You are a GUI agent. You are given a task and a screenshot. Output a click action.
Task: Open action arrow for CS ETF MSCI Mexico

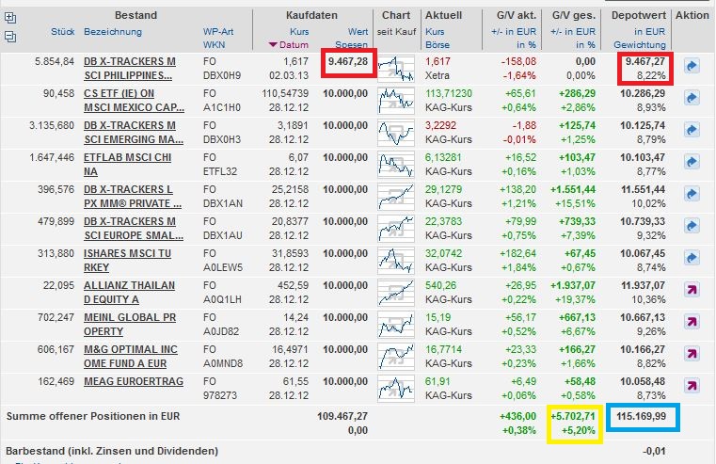(692, 98)
